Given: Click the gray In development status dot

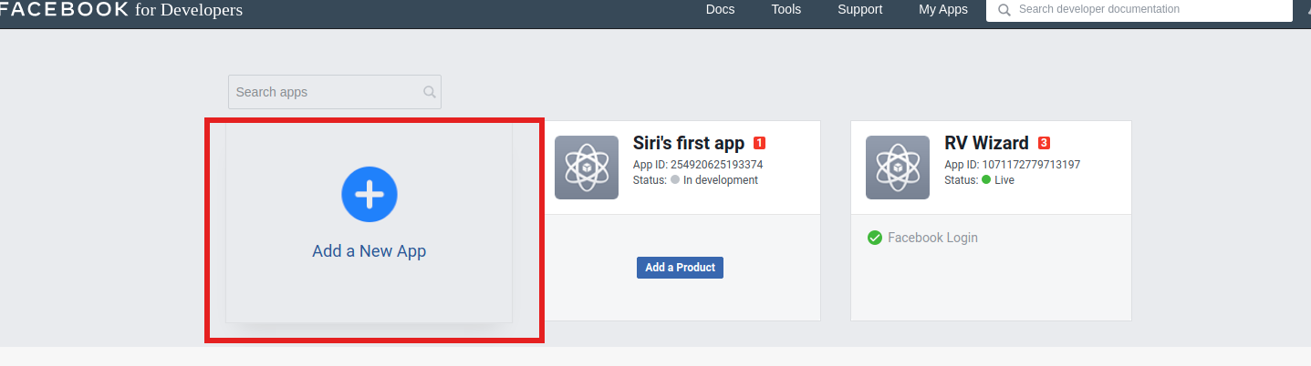Looking at the screenshot, I should point(675,180).
